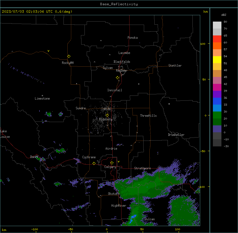Click the Didsbury town label
This screenshot has height=233, width=238.
point(106,119)
